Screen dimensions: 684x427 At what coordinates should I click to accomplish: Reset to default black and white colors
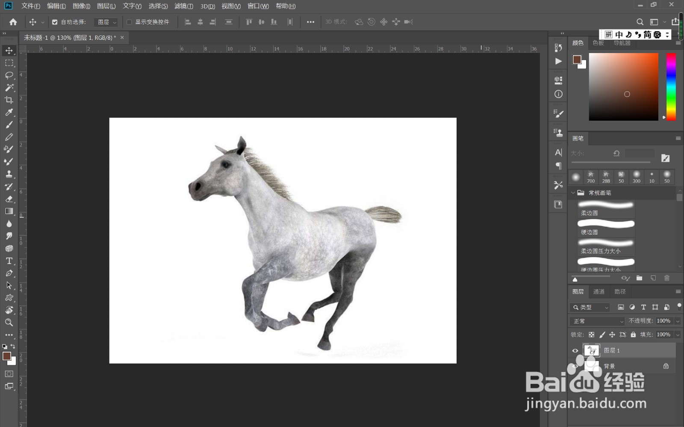pyautogui.click(x=4, y=347)
